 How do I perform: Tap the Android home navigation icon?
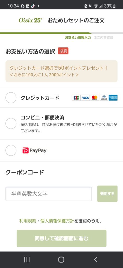pyautogui.click(x=61, y=260)
